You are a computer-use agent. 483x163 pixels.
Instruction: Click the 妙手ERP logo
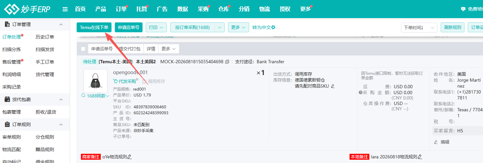[x=27, y=9]
